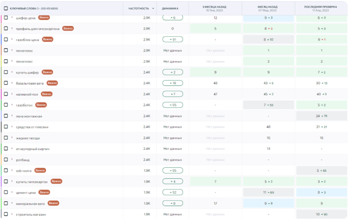Image resolution: width=350 pixels, height=224 pixels.
Task: Click the 'минеральная вата' keyword text
Action: pyautogui.click(x=30, y=204)
